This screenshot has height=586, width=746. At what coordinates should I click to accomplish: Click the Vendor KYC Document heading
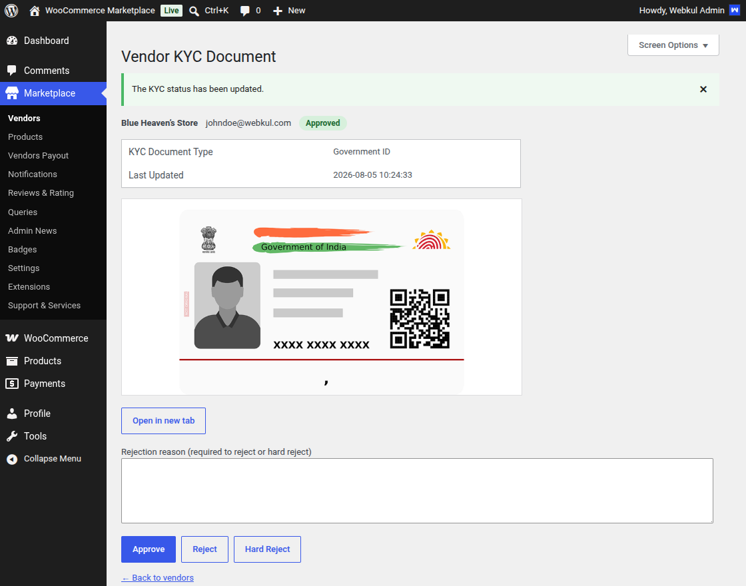(x=198, y=57)
